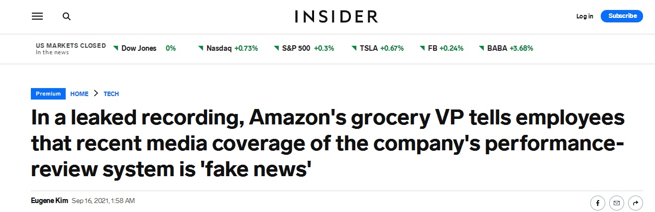Share article via Facebook icon

(597, 203)
